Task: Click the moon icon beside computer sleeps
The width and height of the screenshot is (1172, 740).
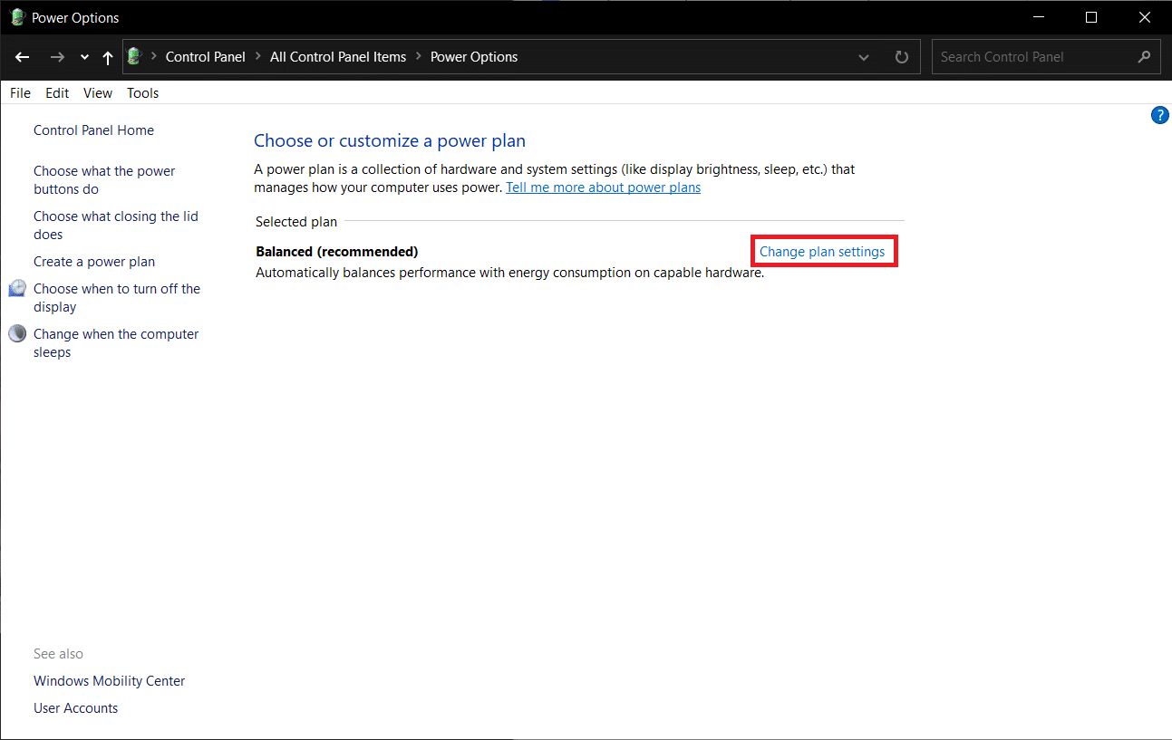Action: point(17,333)
